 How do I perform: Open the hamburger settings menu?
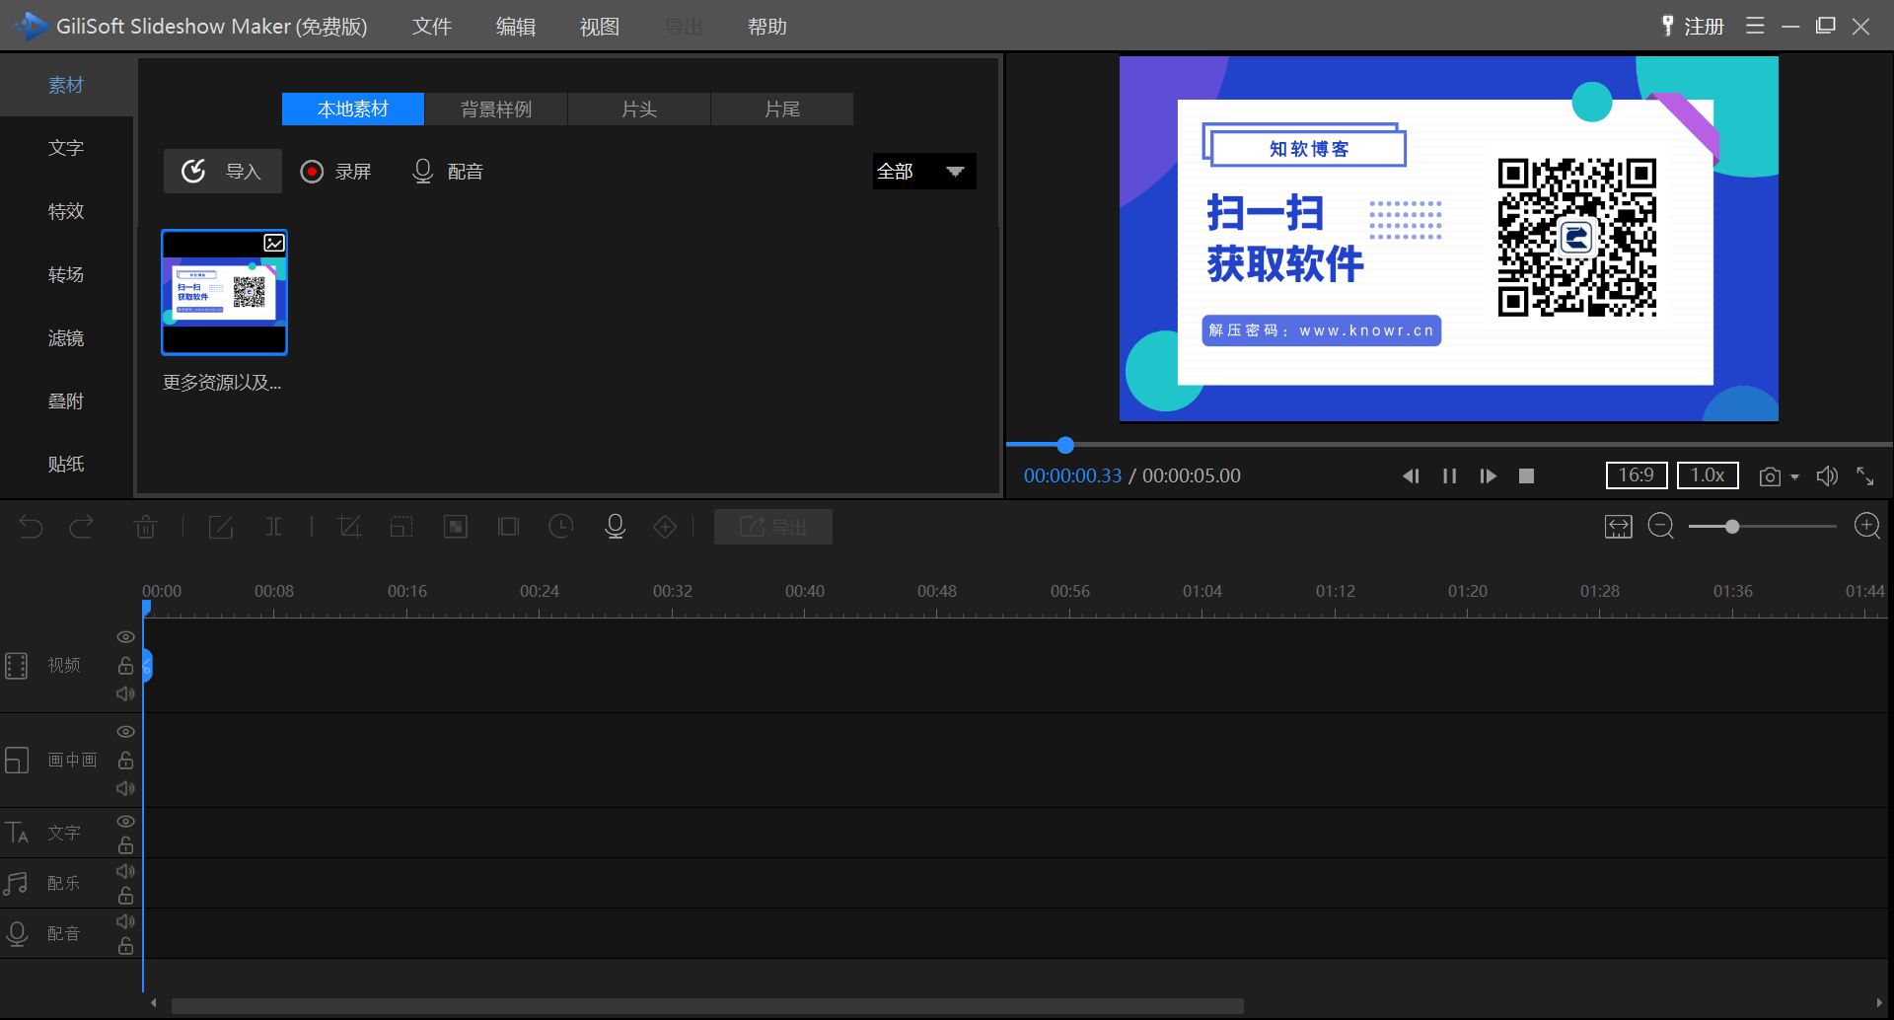(1755, 26)
